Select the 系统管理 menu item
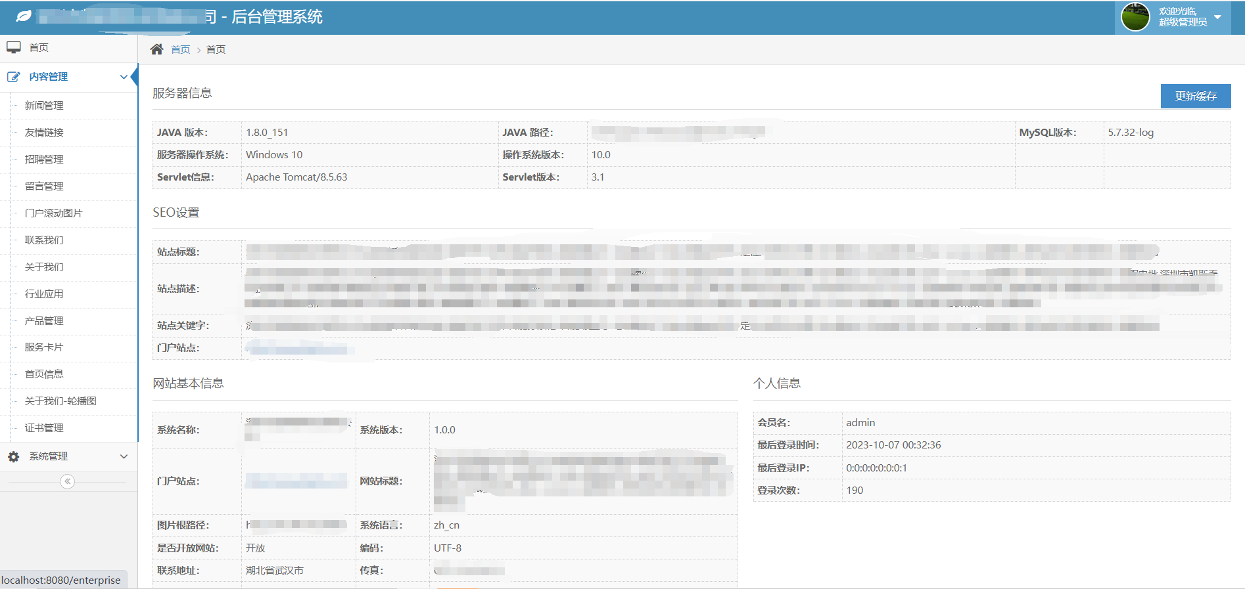The height and width of the screenshot is (589, 1245). tap(49, 456)
